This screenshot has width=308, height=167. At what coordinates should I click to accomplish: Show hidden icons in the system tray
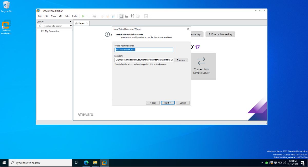pos(262,163)
